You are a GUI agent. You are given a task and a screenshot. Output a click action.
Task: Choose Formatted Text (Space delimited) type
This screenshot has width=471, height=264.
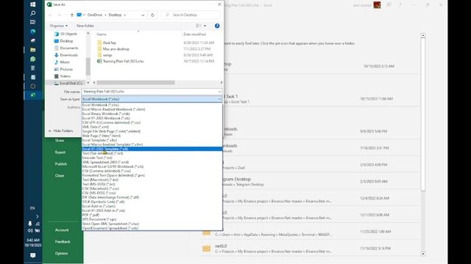point(152,175)
